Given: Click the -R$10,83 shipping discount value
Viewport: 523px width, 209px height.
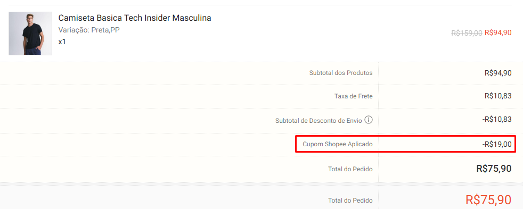Looking at the screenshot, I should click(x=497, y=119).
